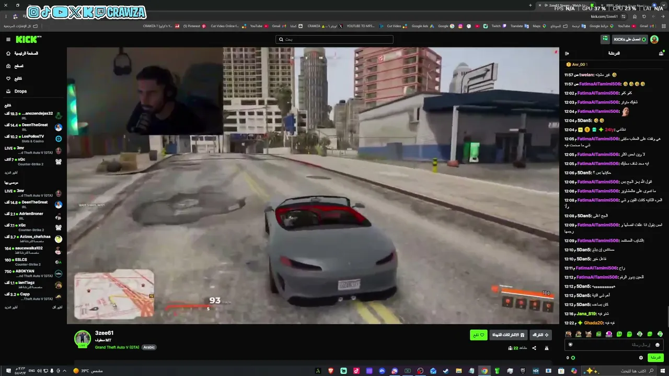This screenshot has height=376, width=669.
Task: Open the green rewards icon beside KICKs
Action: click(x=605, y=39)
